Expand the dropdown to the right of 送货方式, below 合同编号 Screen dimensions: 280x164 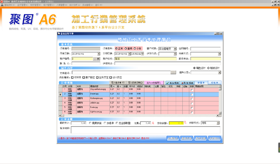tap(219, 54)
